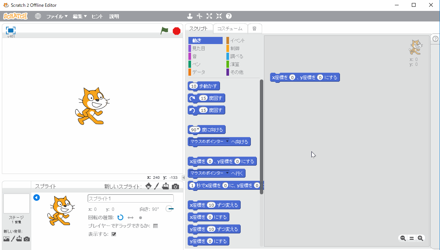Select the 演算 block category
Screen dimensions: 440x250
pyautogui.click(x=243, y=64)
